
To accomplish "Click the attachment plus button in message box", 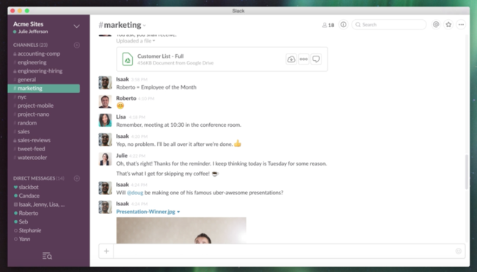I will (x=106, y=251).
